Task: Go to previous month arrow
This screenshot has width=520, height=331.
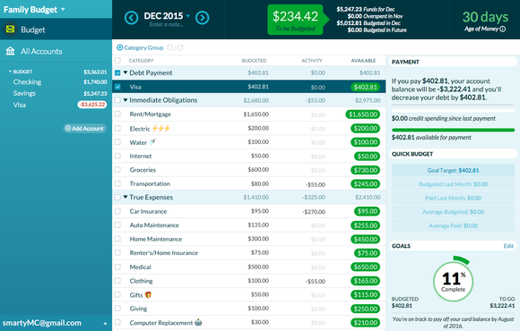Action: [131, 18]
